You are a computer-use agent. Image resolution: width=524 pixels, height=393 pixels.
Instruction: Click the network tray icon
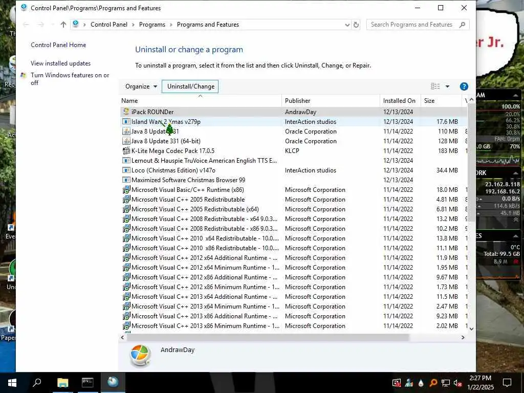click(445, 383)
